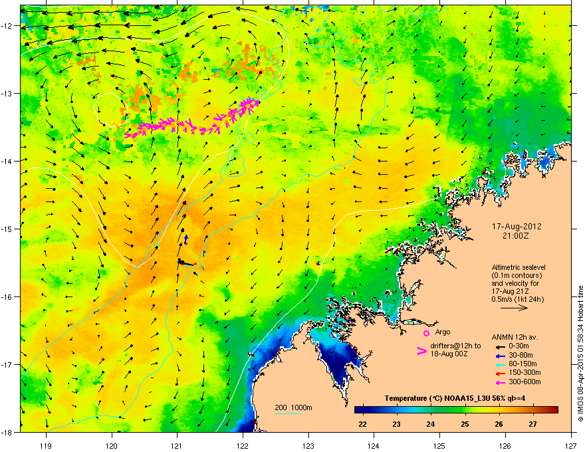Click the temperature color bar

(x=456, y=410)
